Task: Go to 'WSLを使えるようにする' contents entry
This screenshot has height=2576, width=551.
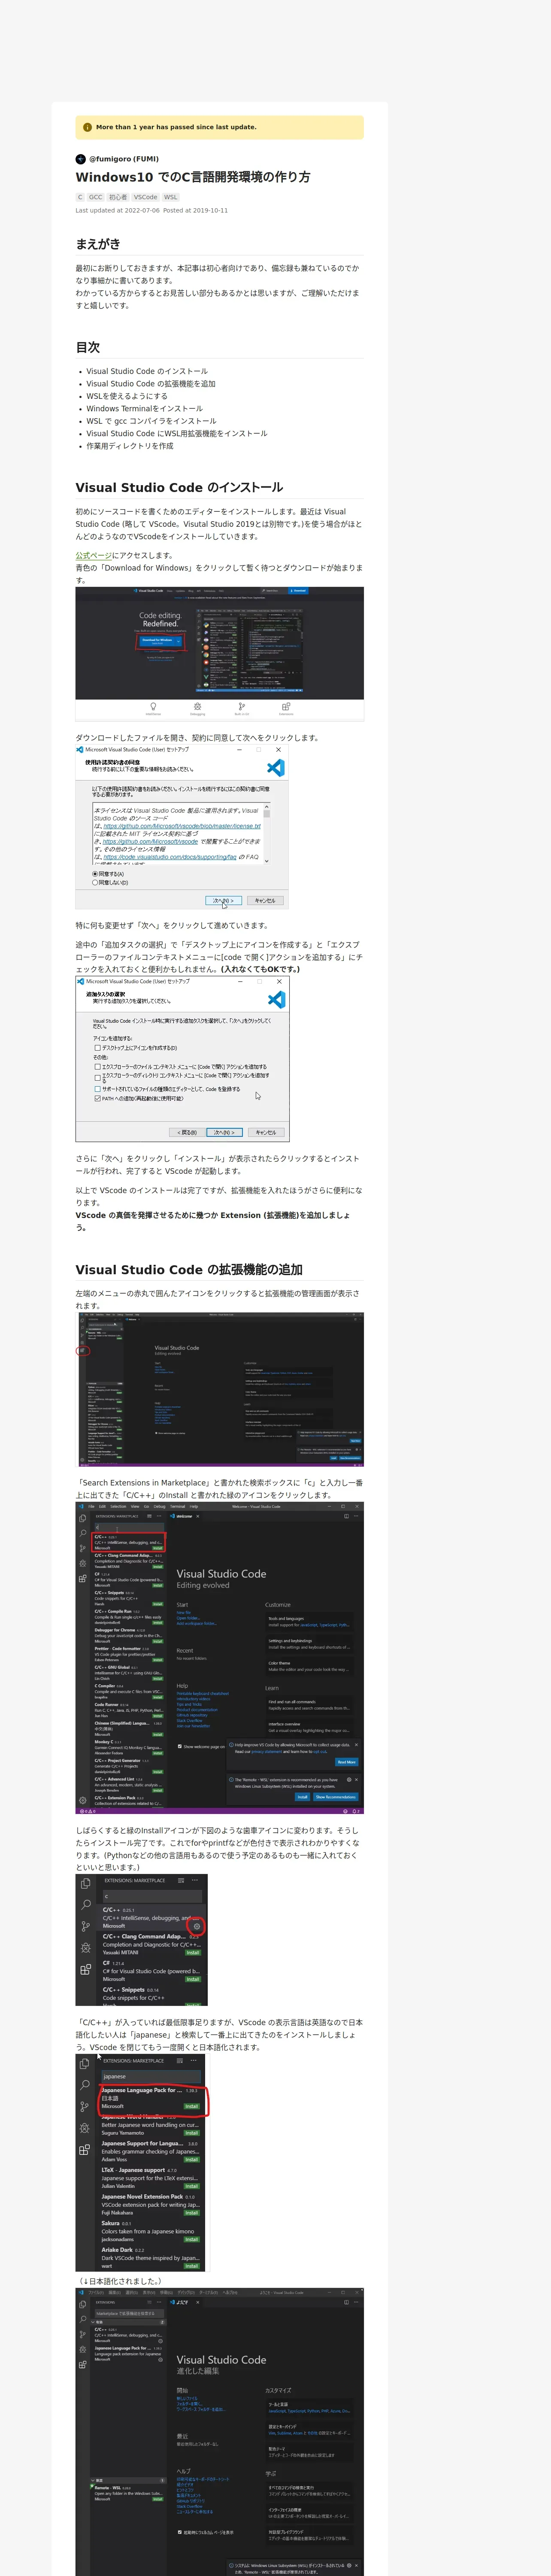Action: click(x=127, y=396)
